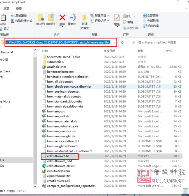Click the Cut (剪切) scissors icon
Screen dimensions: 189x196
pos(1,29)
